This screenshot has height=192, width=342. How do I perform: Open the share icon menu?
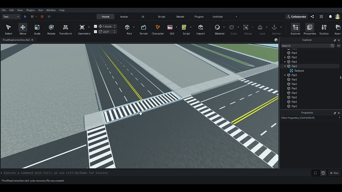click(312, 17)
